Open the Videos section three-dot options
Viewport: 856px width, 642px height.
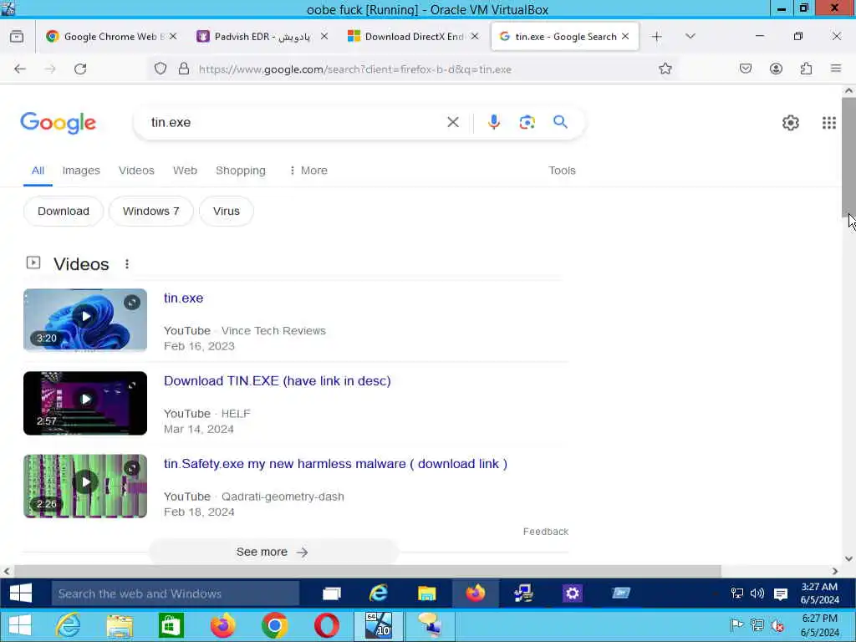coord(127,264)
